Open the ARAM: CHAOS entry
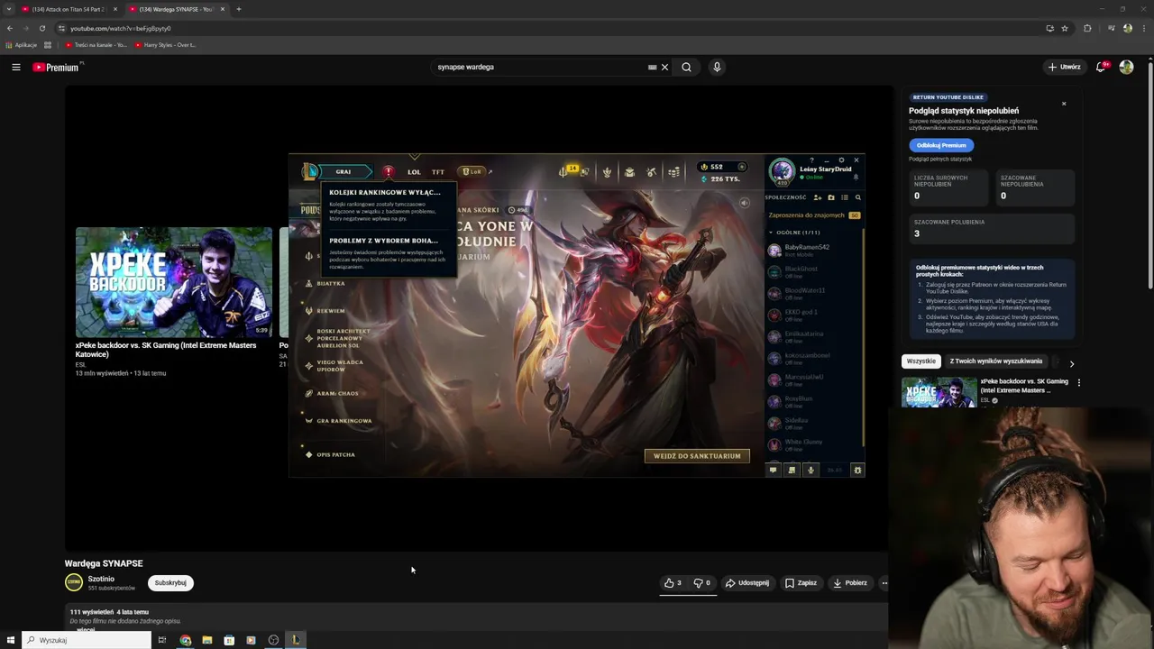The width and height of the screenshot is (1154, 649). [x=337, y=393]
